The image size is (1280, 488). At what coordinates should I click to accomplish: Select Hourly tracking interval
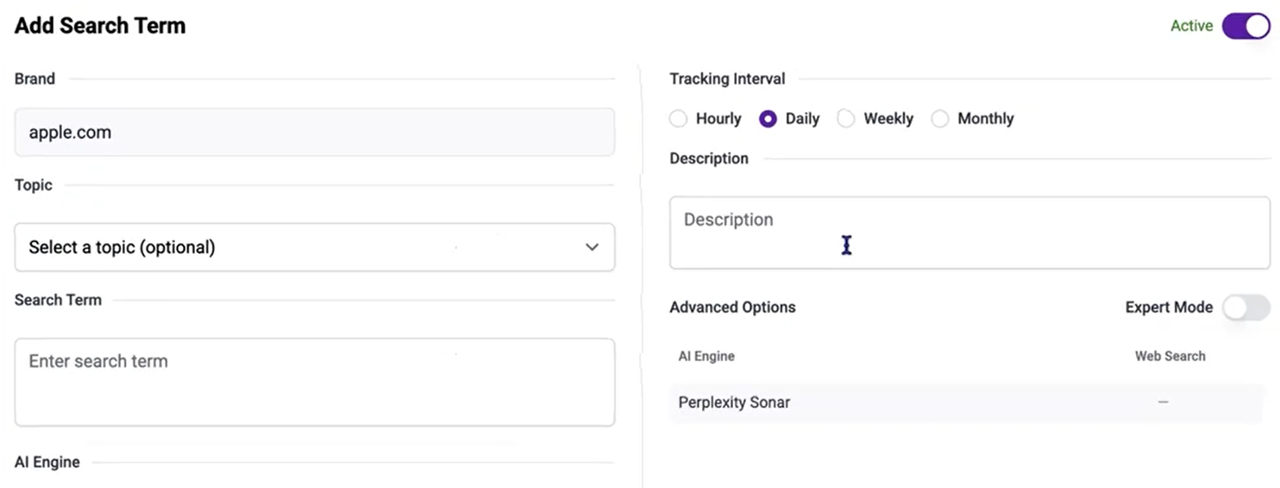[x=679, y=119]
